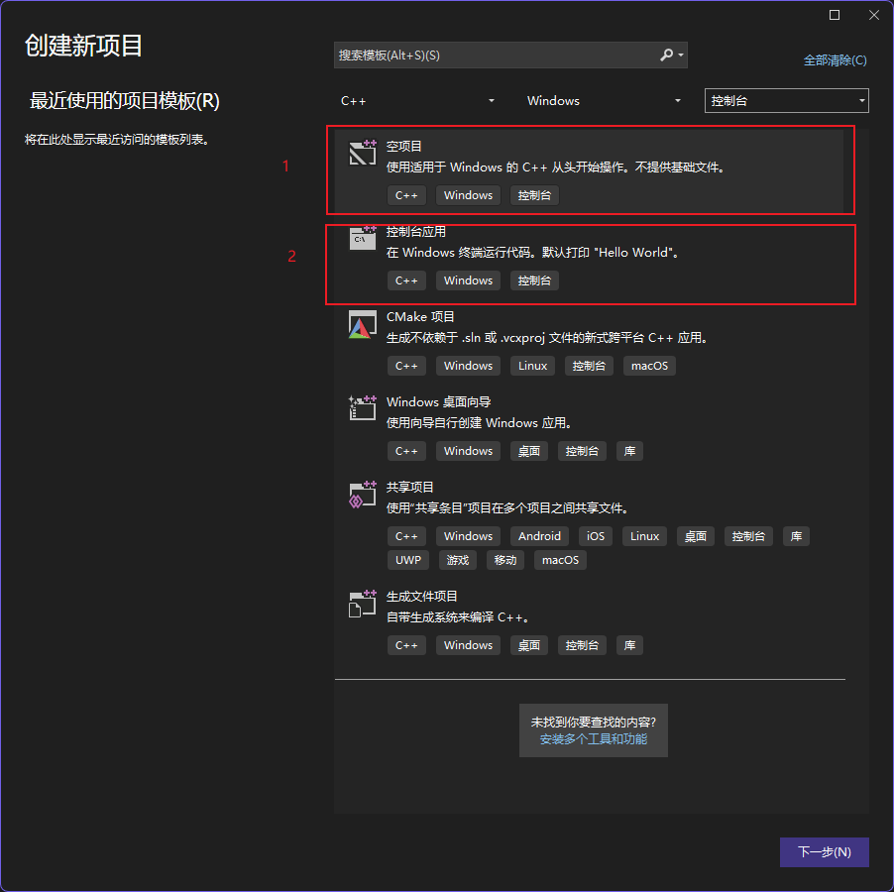Maximize the 创建新项目 dialog window
This screenshot has width=894, height=892.
pyautogui.click(x=835, y=16)
